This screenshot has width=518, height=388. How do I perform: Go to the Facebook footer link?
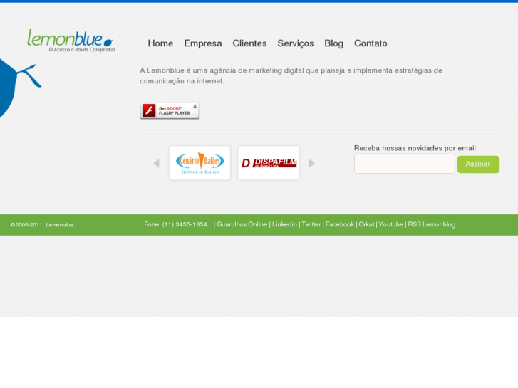340,224
